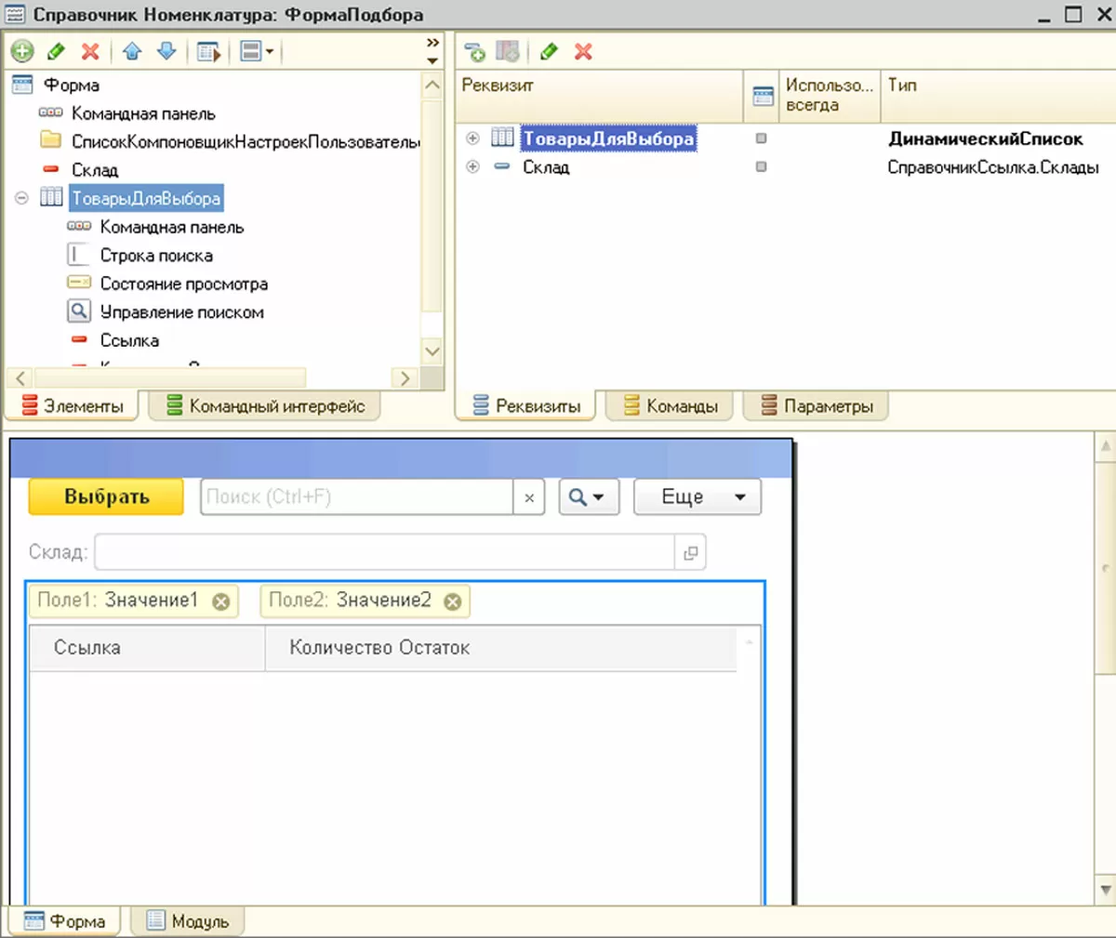Screen dimensions: 1116x938
Task: Click the check form icon in elements toolbar
Action: (209, 51)
